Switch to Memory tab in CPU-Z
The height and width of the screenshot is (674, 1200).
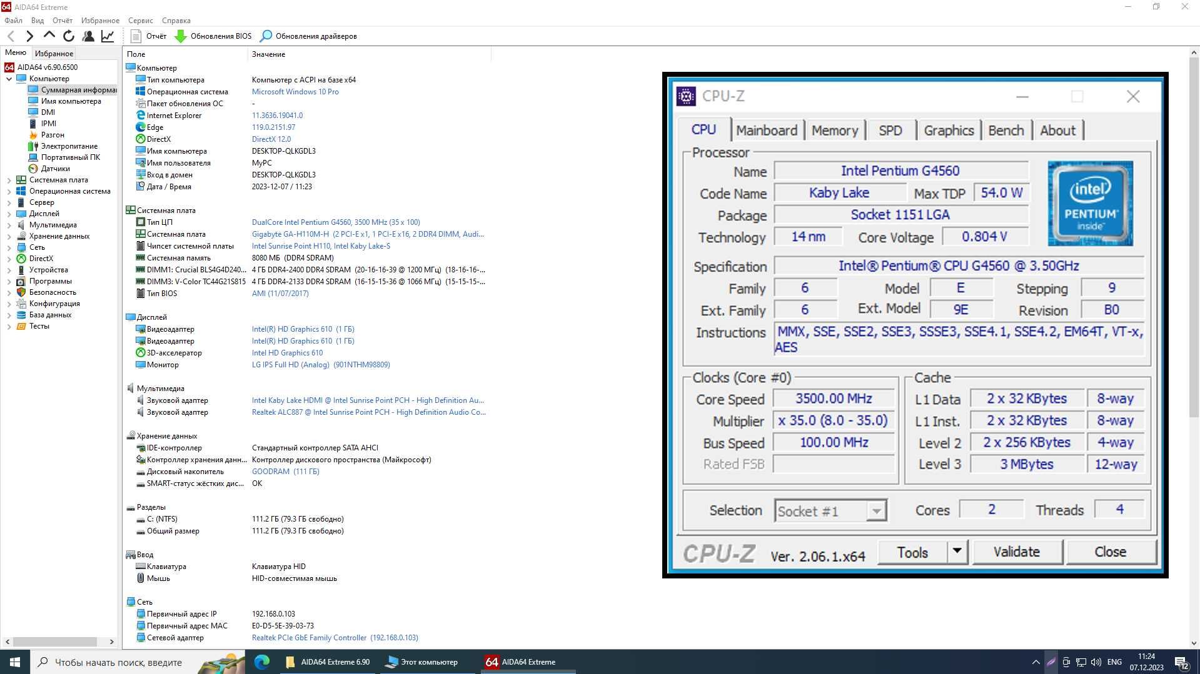[835, 131]
